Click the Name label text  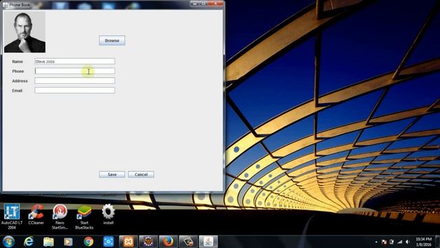17,61
